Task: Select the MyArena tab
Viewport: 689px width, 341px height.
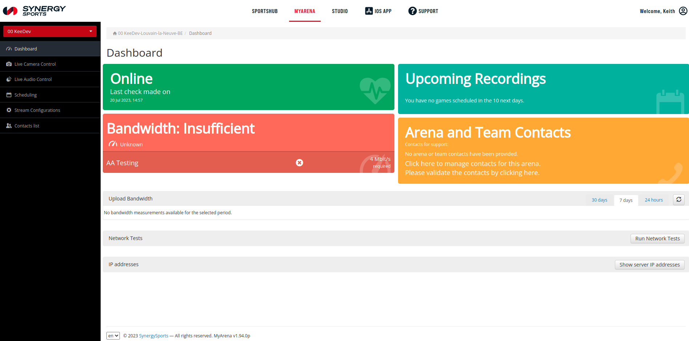Action: tap(305, 11)
